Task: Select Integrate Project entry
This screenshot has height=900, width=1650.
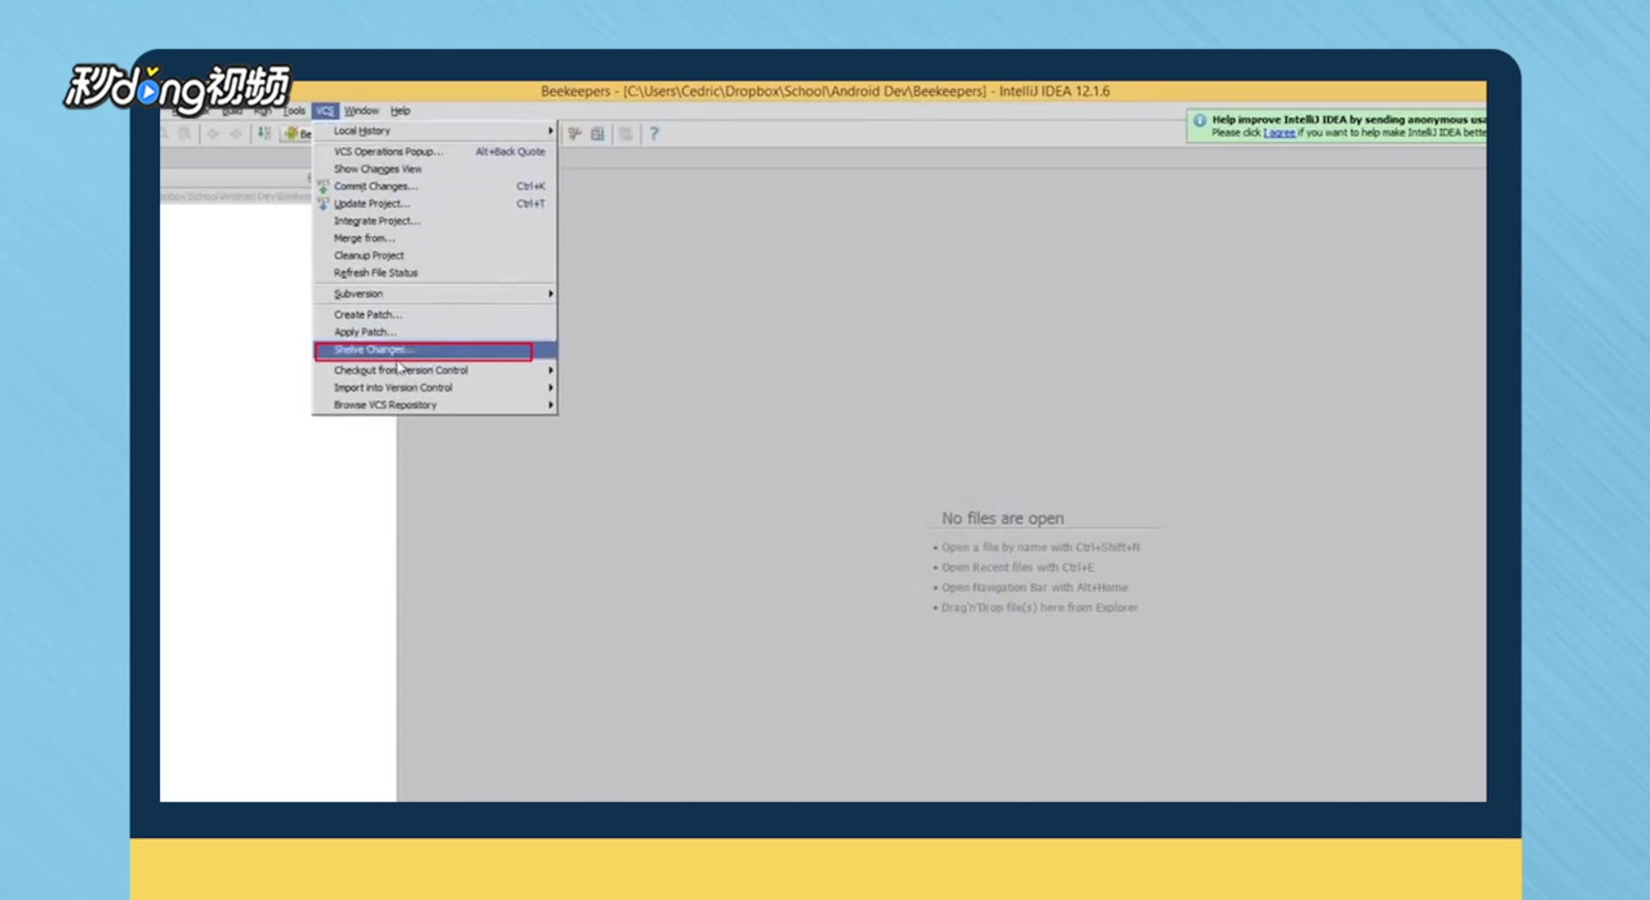Action: [435, 221]
